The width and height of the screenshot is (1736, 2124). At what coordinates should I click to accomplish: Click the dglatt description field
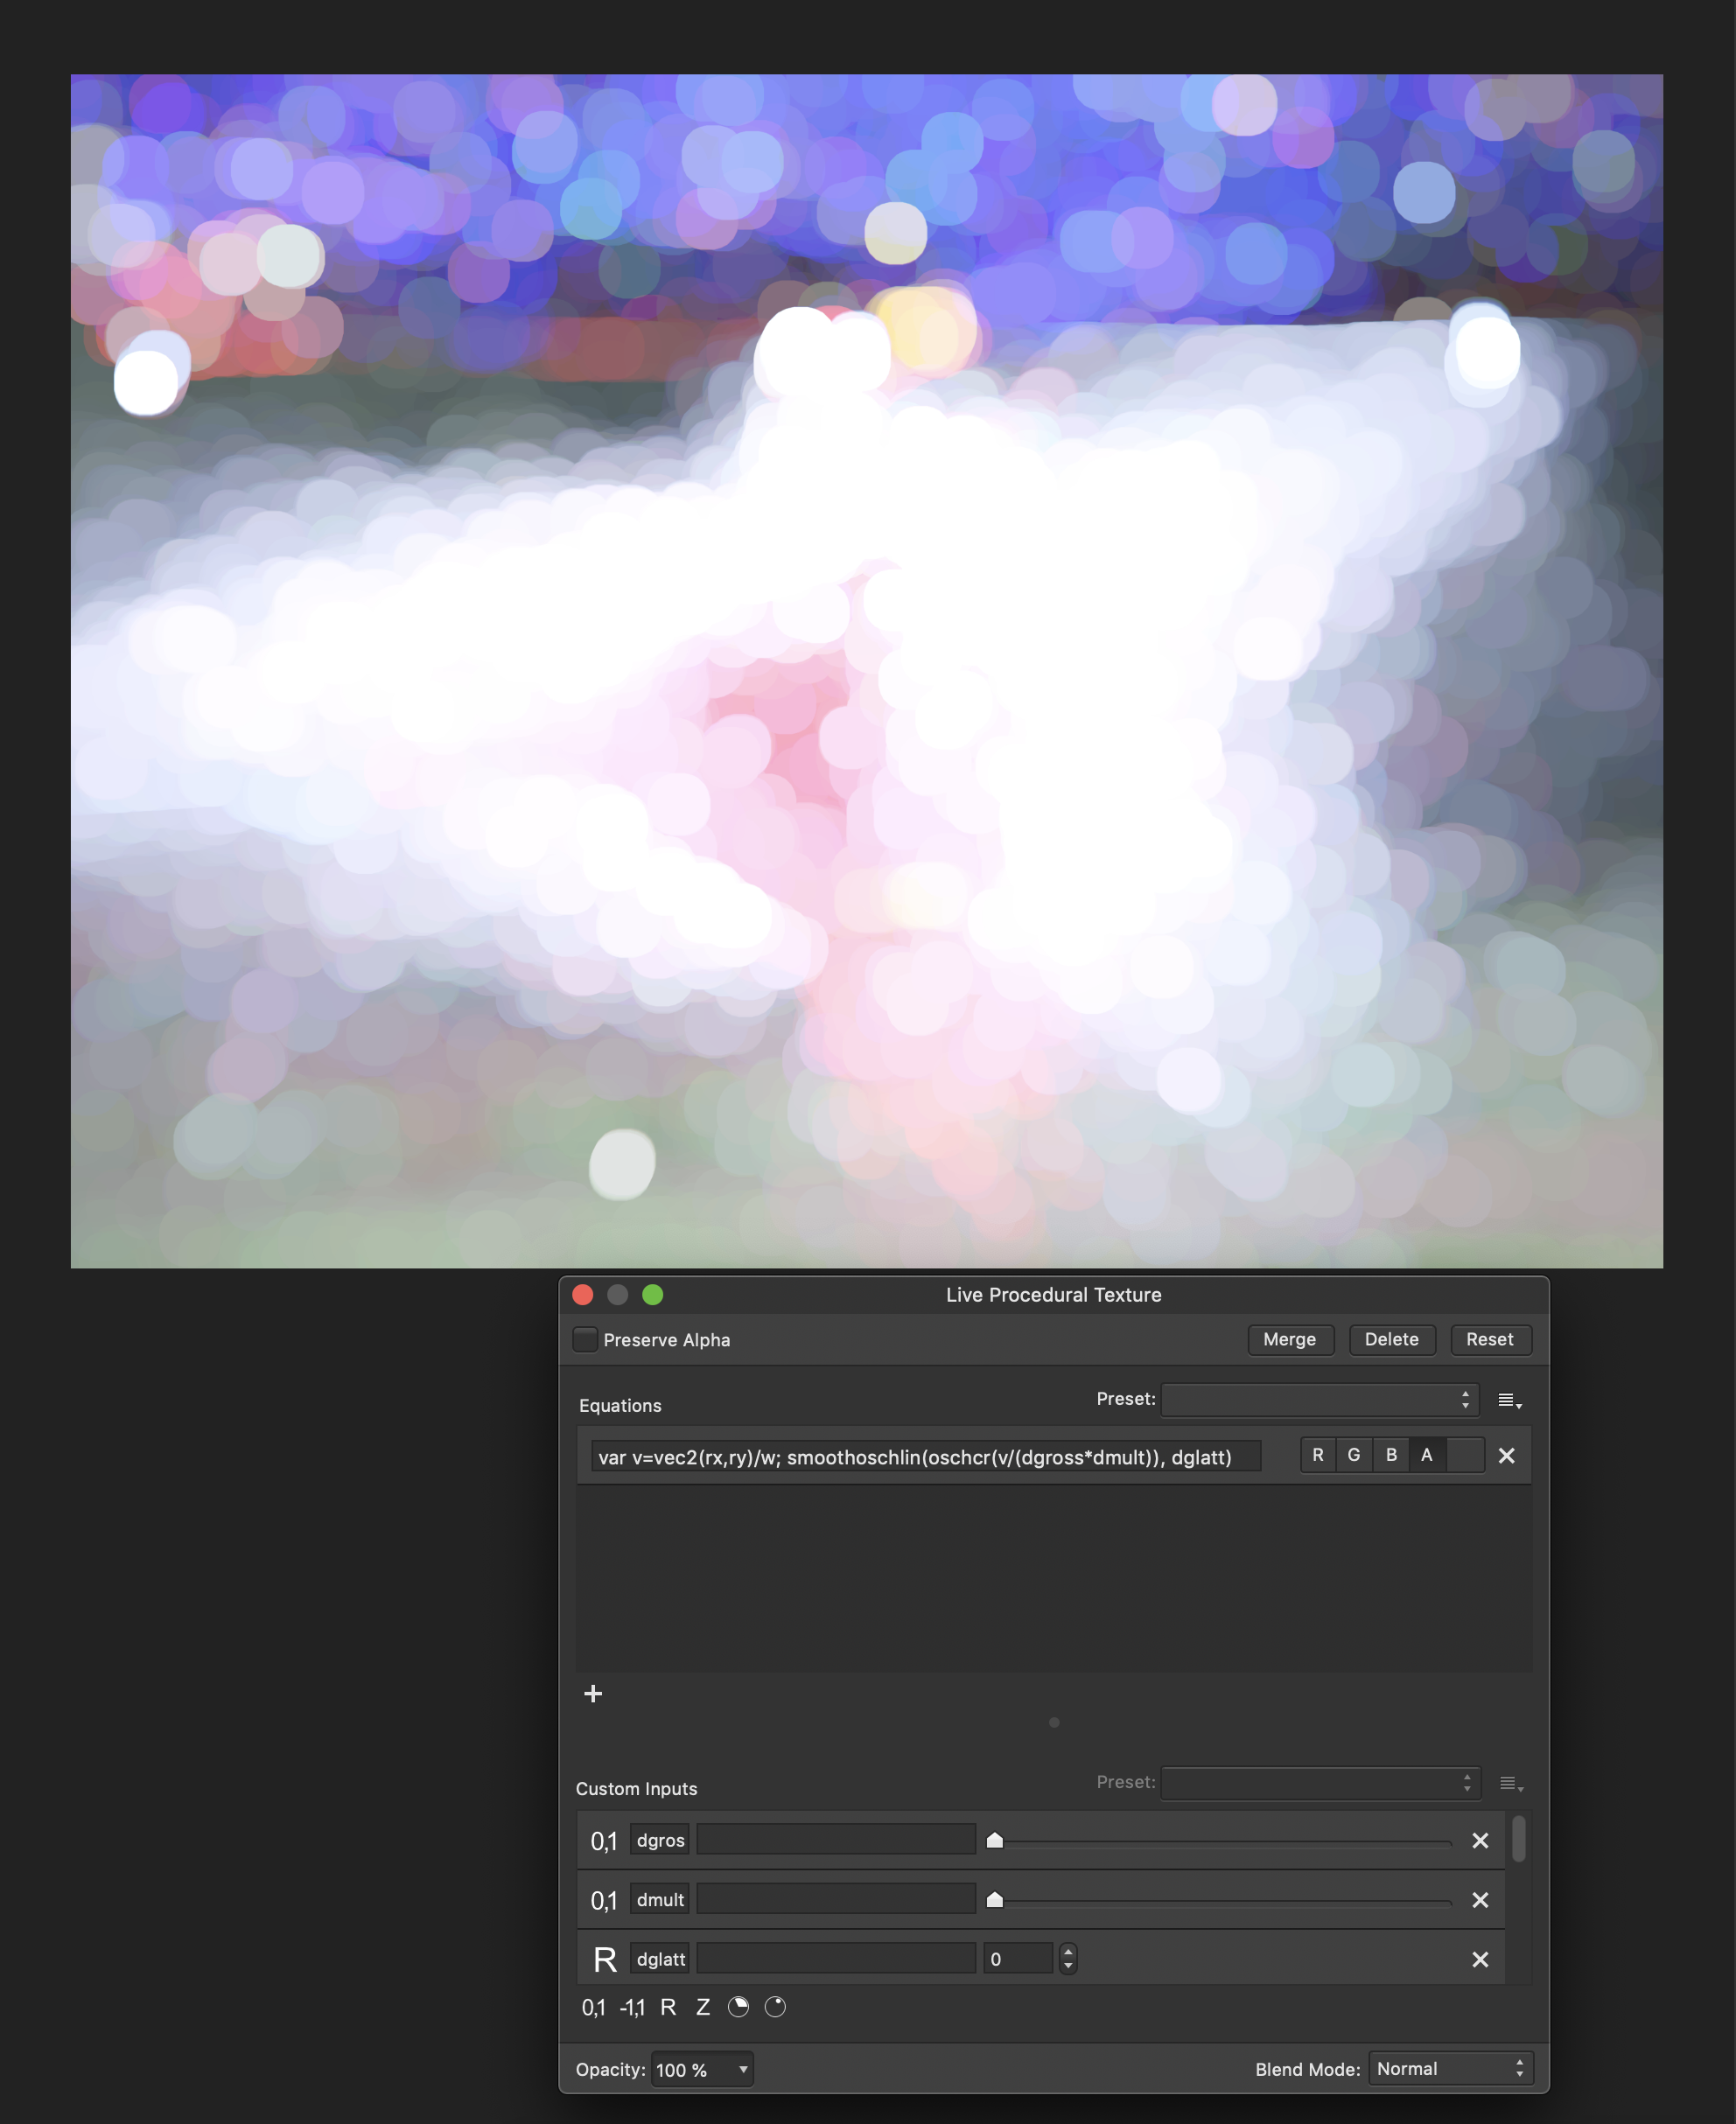[x=836, y=1959]
